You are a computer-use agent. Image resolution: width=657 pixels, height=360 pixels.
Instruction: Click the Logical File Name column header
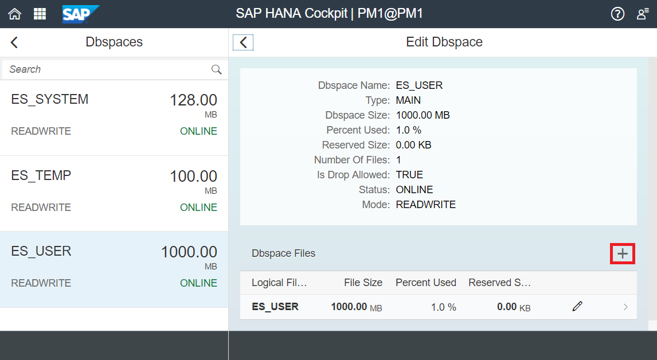point(279,283)
